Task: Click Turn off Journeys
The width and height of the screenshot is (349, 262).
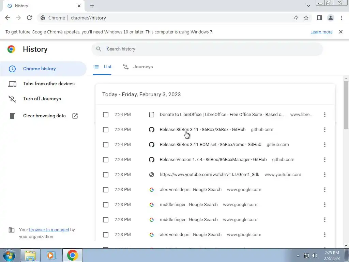Action: click(x=43, y=99)
